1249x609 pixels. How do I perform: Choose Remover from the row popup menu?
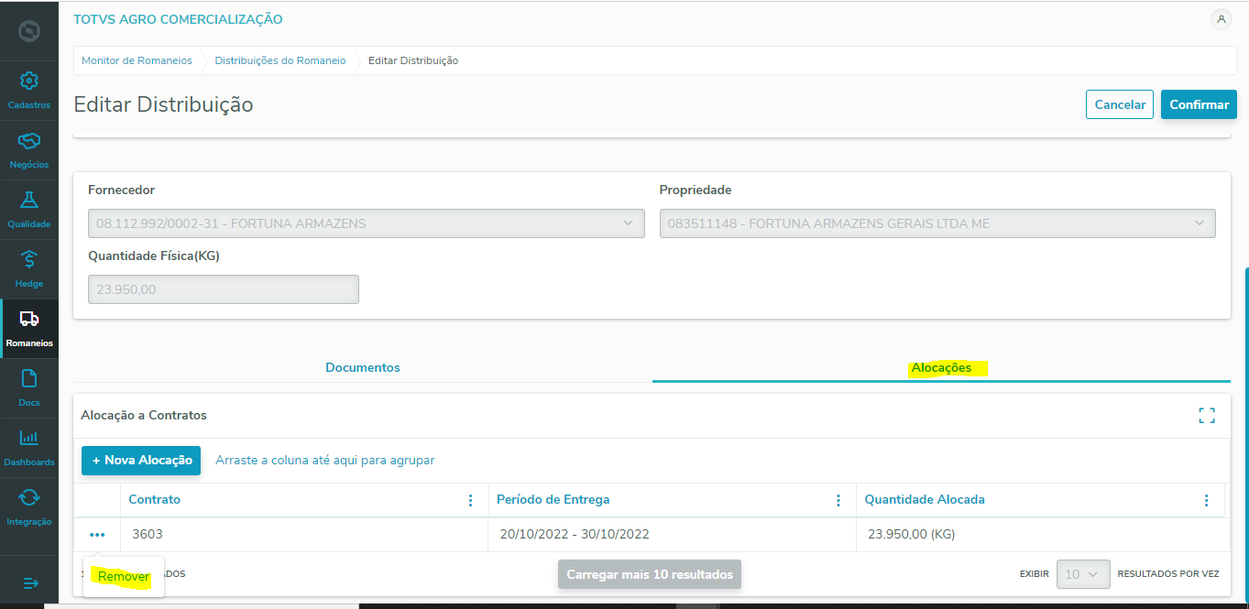click(124, 577)
